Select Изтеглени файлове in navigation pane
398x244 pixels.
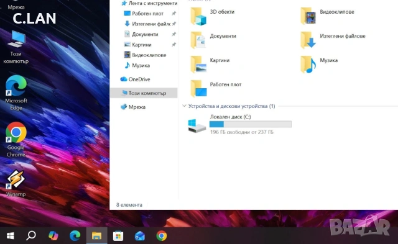[x=147, y=24]
